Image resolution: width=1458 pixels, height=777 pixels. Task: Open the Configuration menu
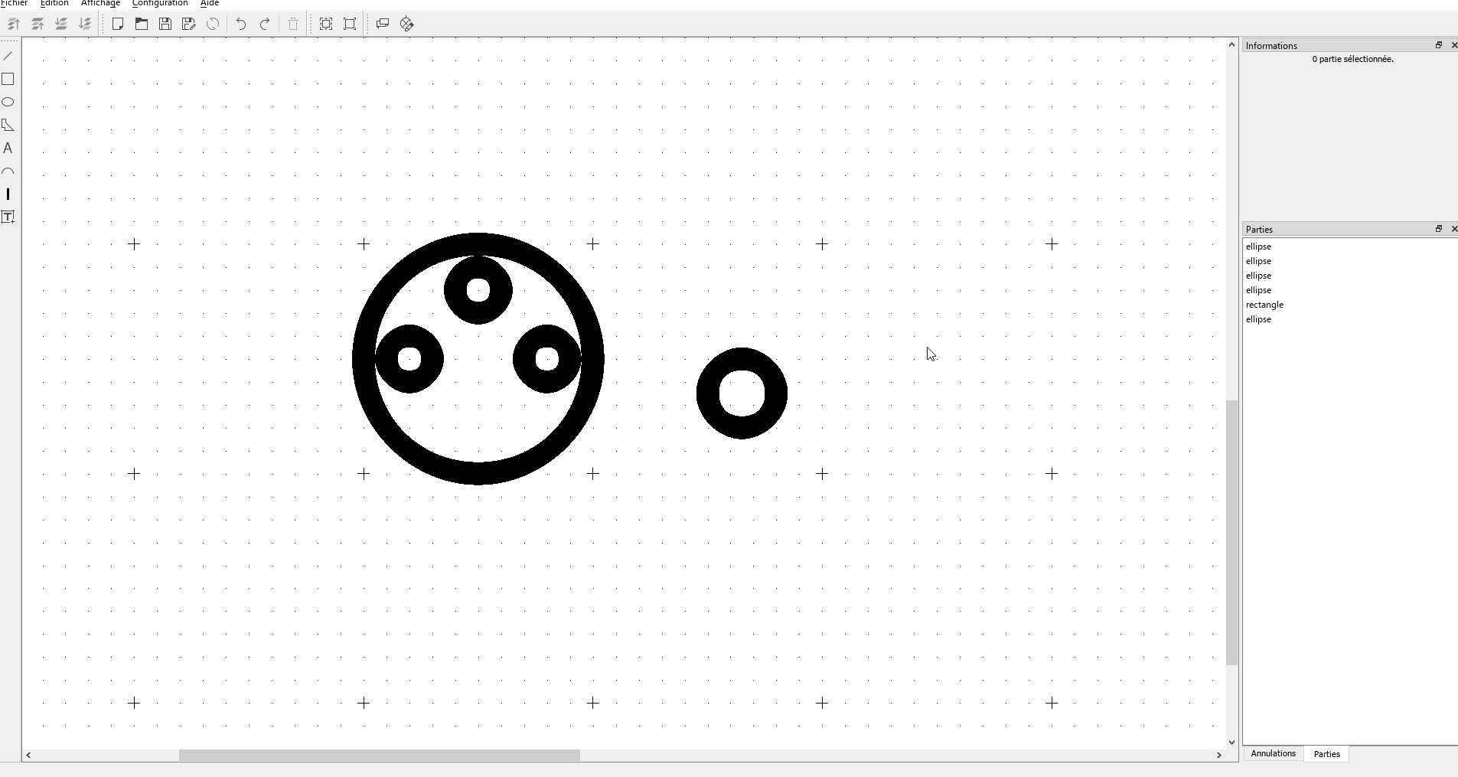[x=159, y=4]
